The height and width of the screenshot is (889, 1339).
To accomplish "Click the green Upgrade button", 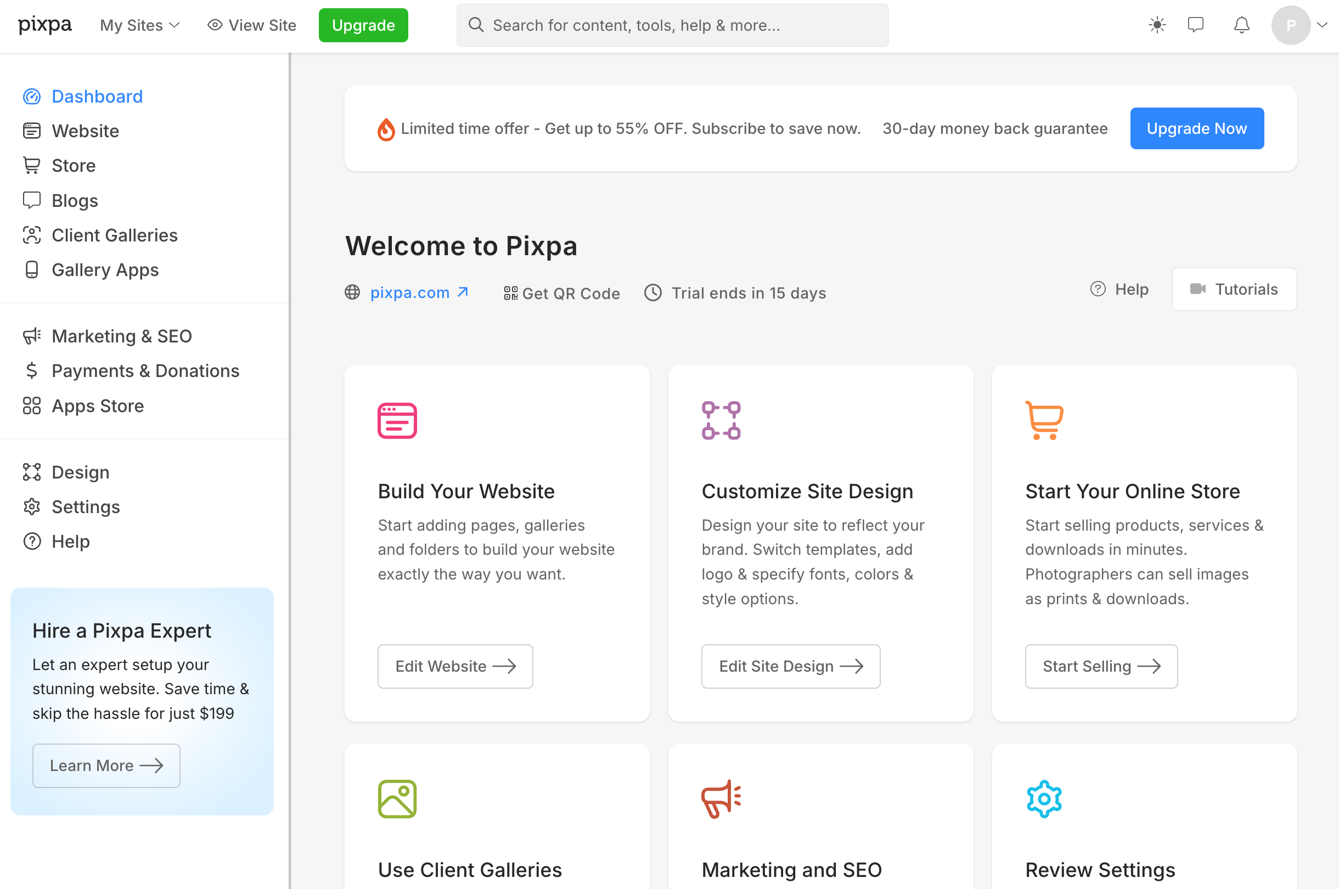I will point(363,25).
